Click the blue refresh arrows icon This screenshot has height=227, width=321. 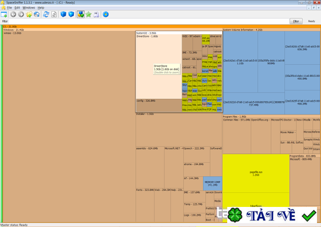coord(46,15)
